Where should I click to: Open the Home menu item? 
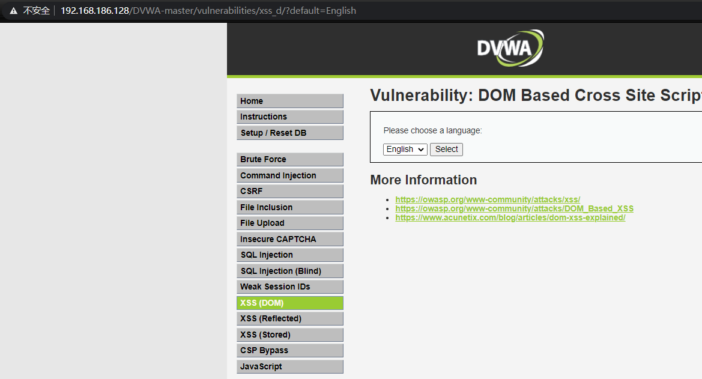(289, 101)
